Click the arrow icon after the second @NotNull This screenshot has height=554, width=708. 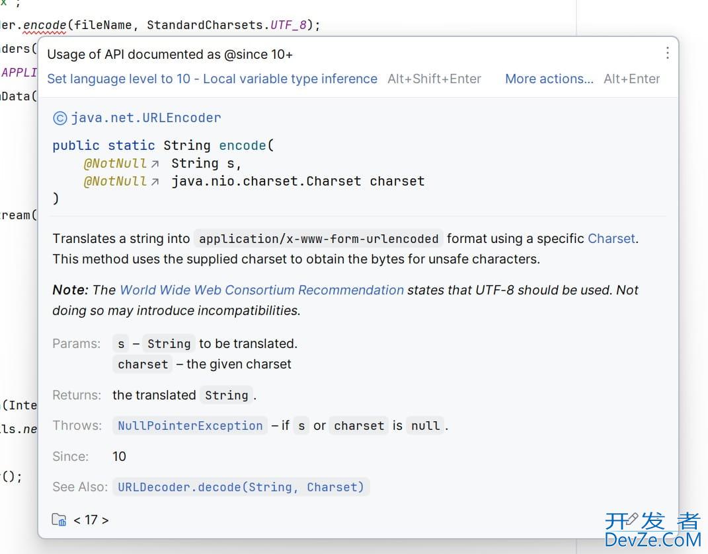(155, 182)
